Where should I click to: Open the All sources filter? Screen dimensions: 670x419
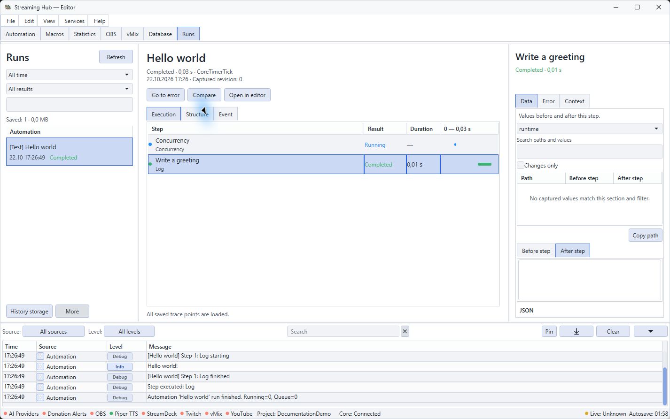click(54, 331)
